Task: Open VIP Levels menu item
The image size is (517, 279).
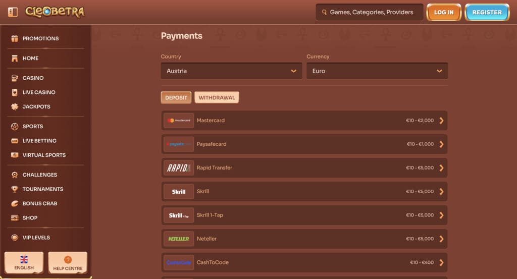Action: 36,238
